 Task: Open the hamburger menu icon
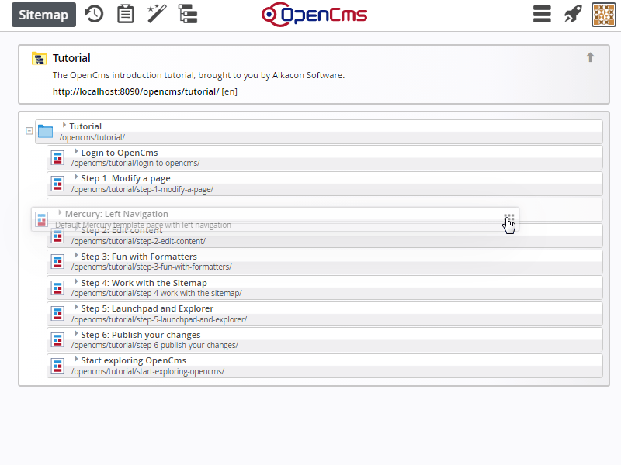coord(542,14)
